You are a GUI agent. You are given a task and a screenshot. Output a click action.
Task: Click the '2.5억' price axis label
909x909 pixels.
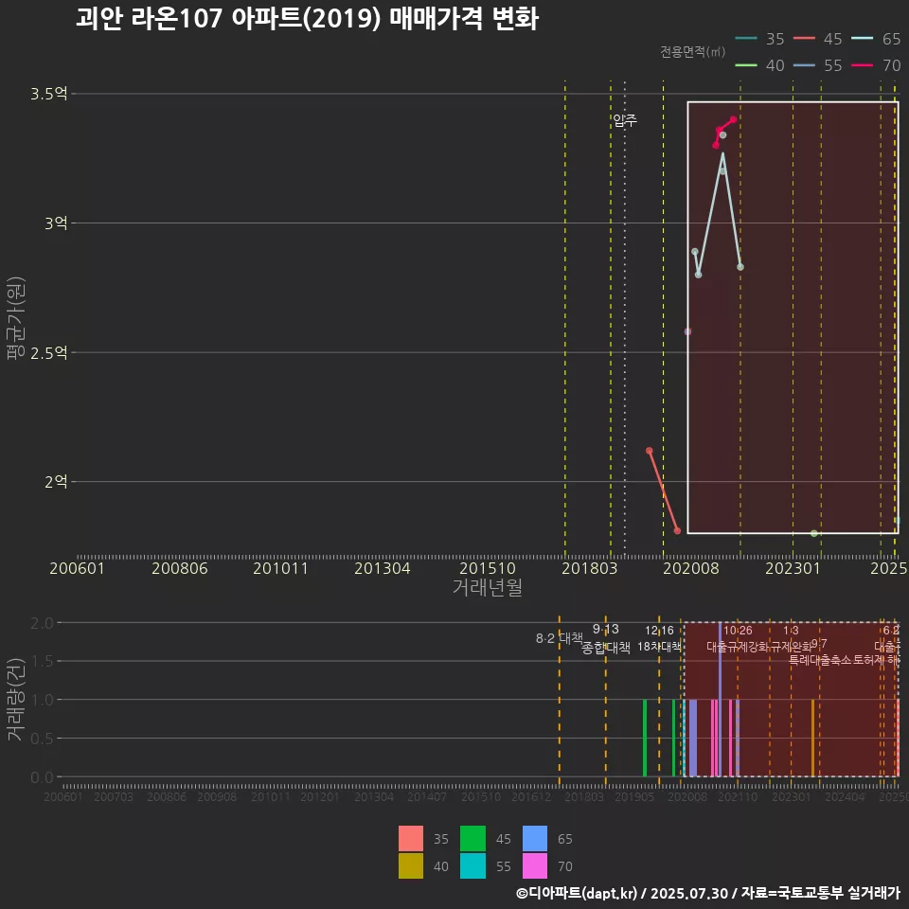click(48, 352)
